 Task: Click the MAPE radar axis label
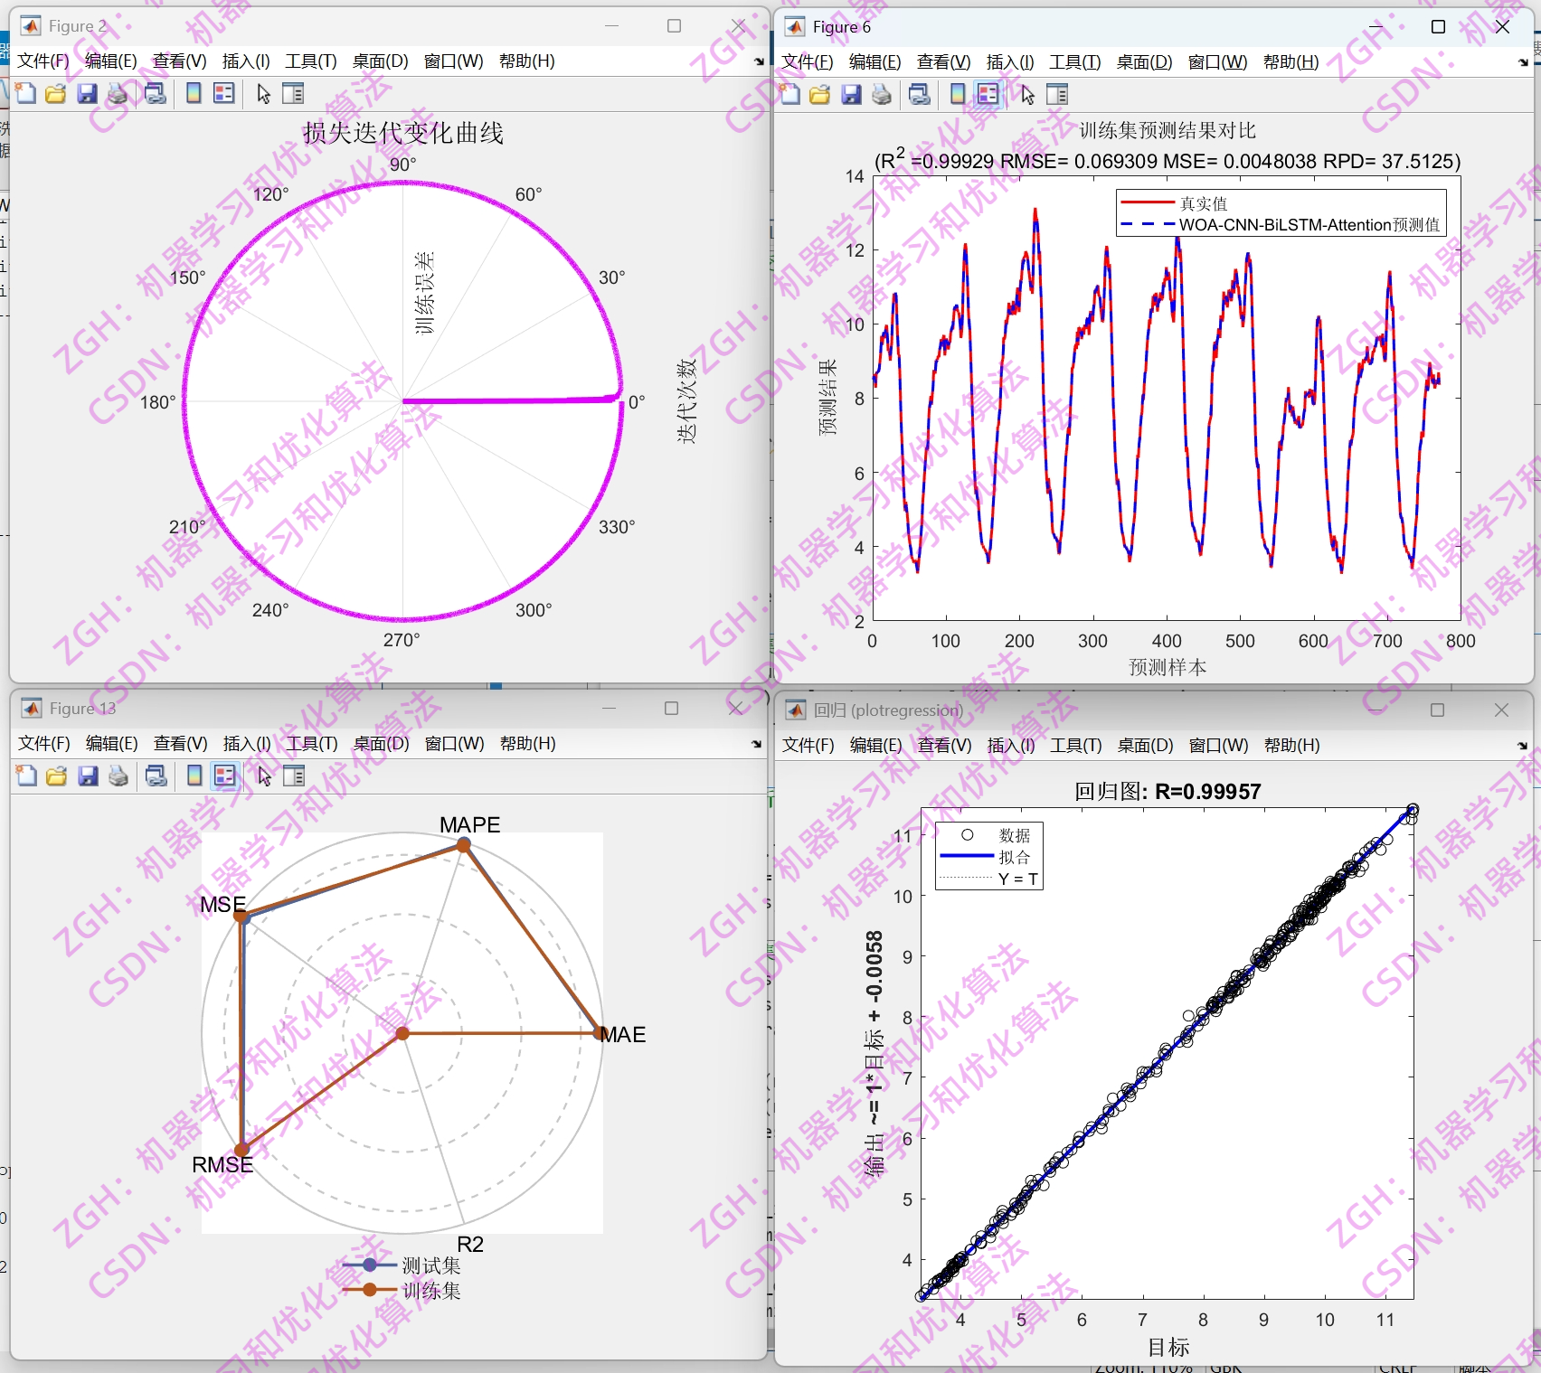(469, 824)
